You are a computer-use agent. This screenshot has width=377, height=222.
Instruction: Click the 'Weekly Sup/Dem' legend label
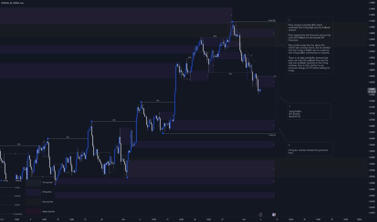(49, 212)
